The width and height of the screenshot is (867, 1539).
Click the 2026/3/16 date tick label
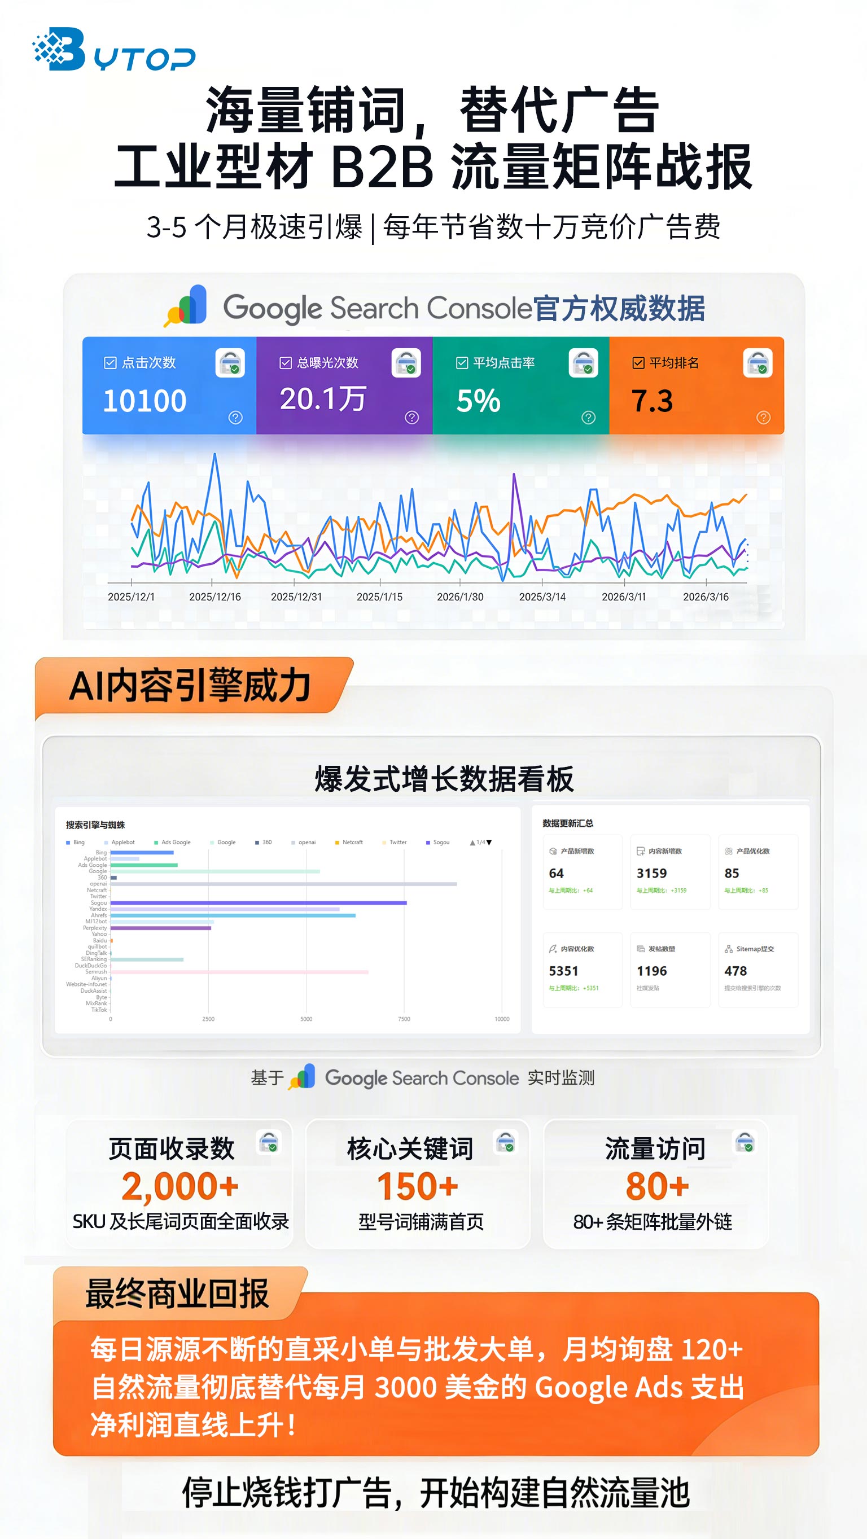[x=706, y=597]
